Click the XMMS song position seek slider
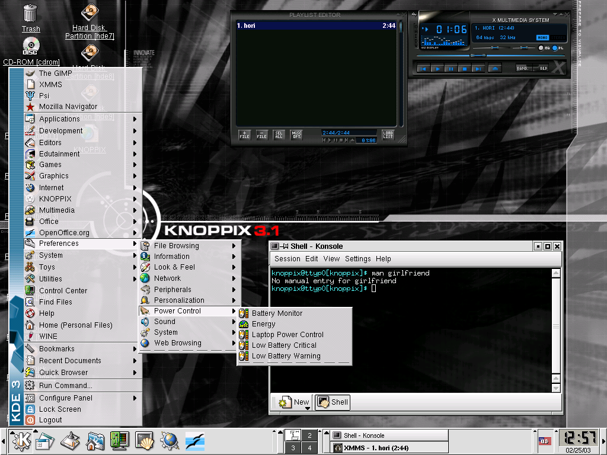The height and width of the screenshot is (455, 607). click(x=478, y=56)
